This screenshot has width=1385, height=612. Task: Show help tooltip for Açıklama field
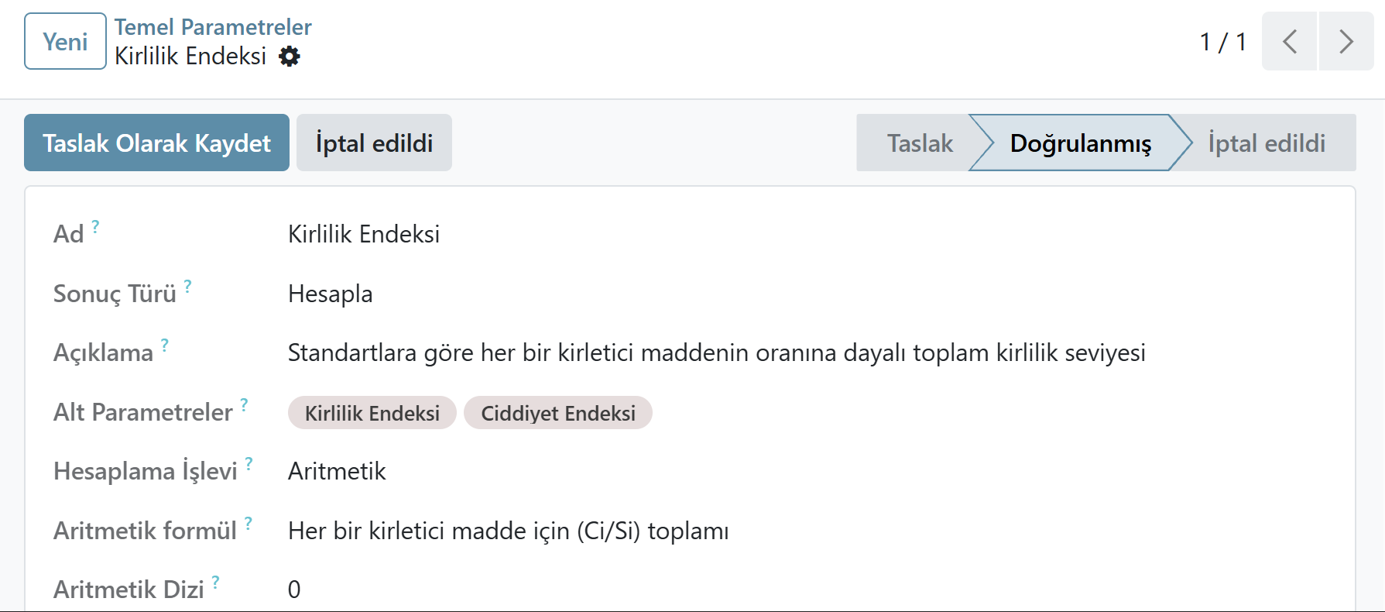click(164, 345)
